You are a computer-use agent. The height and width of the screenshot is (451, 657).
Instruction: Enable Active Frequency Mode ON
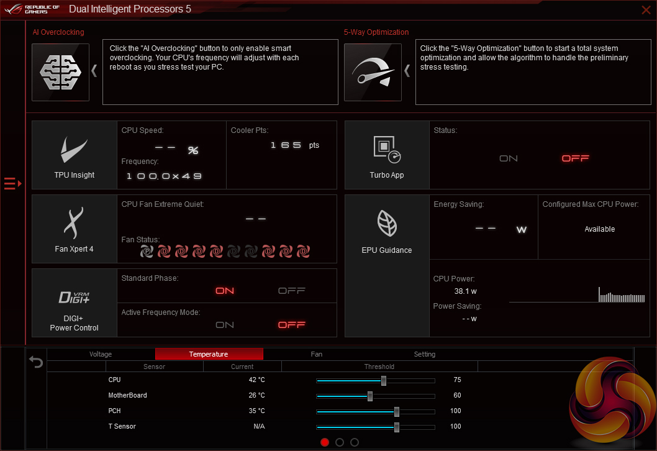[225, 325]
